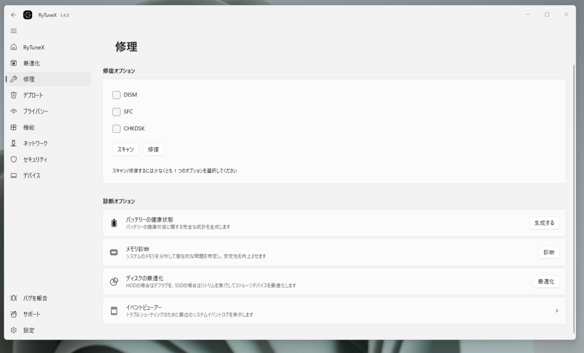Click the wrench icon for 修理

(14, 79)
